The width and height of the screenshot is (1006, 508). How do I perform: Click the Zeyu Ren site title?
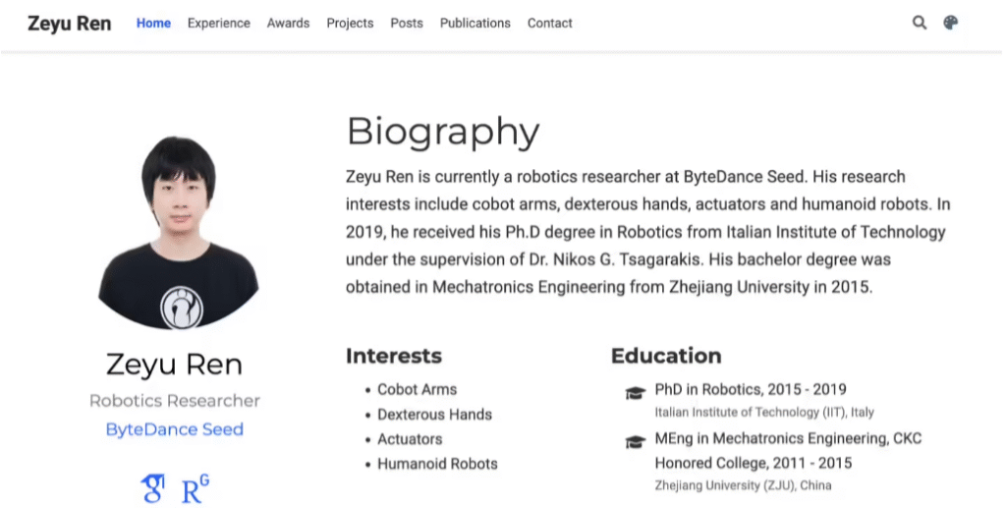click(69, 23)
